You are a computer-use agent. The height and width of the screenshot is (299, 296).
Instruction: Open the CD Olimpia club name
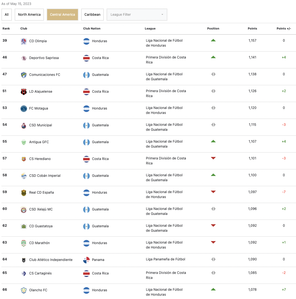click(38, 41)
